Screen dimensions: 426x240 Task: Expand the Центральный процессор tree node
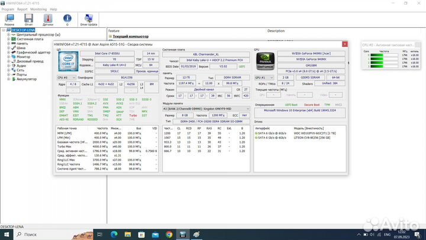[x=8, y=34]
